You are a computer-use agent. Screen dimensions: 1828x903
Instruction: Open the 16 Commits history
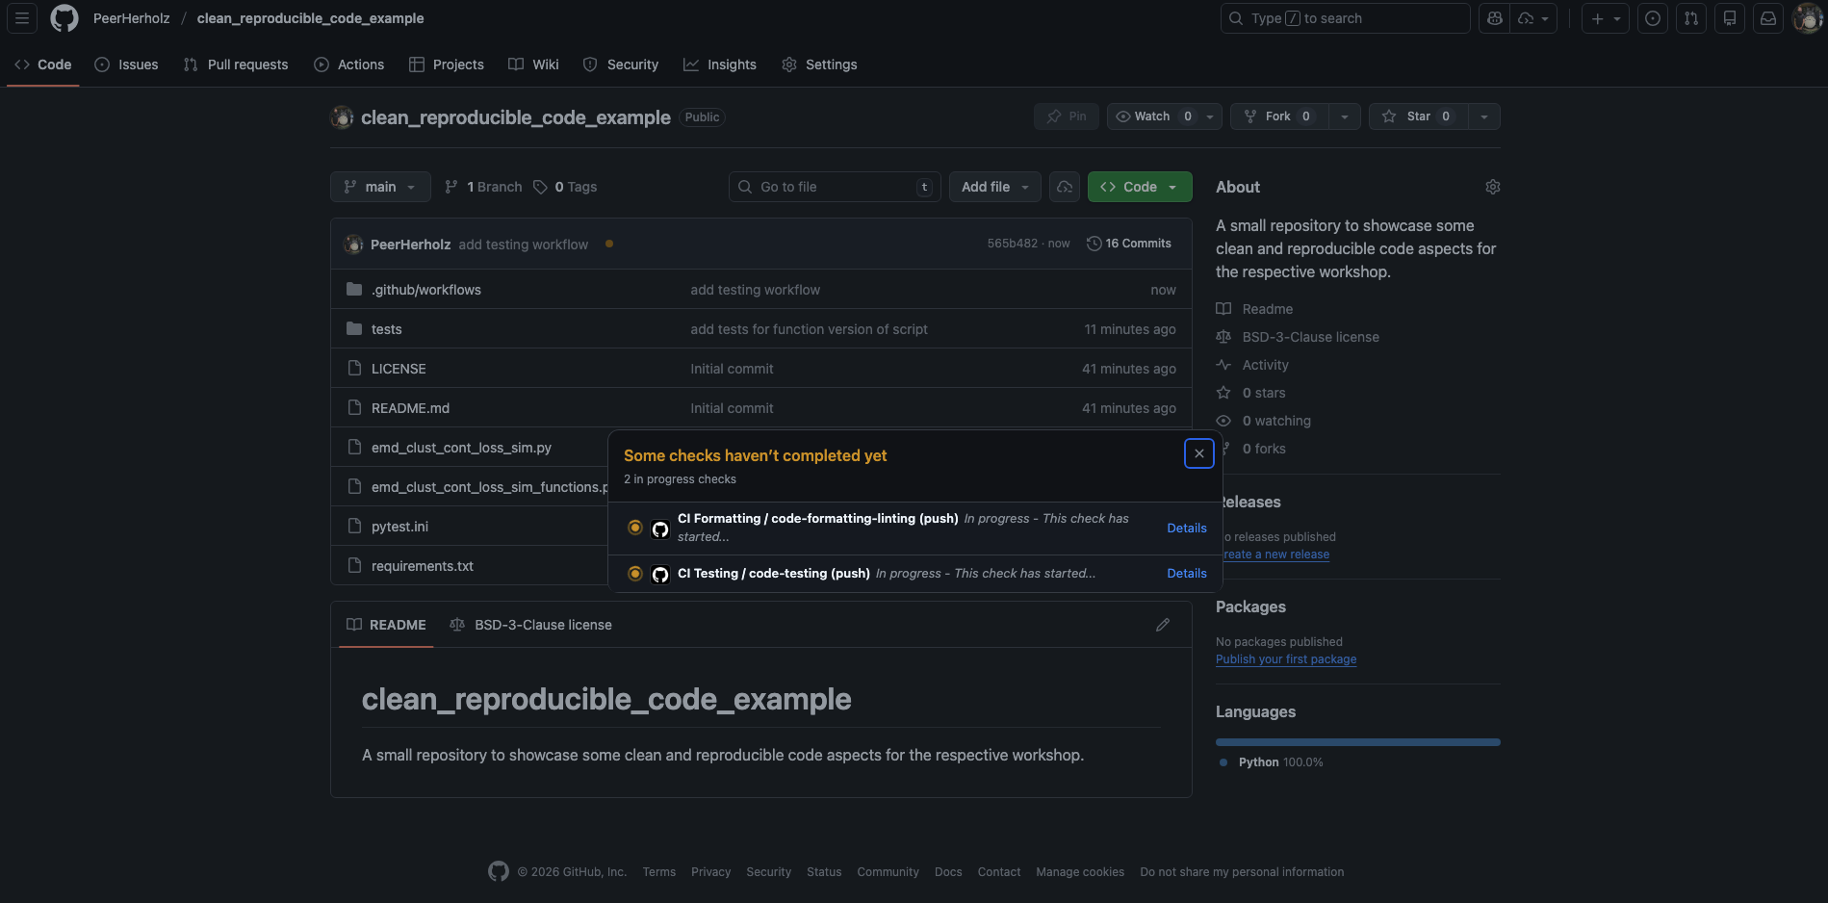[x=1129, y=244]
